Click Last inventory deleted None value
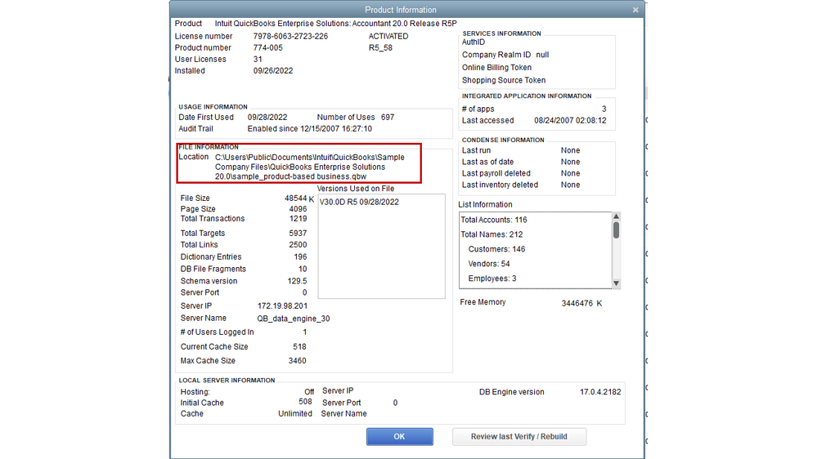Image resolution: width=817 pixels, height=459 pixels. [571, 185]
